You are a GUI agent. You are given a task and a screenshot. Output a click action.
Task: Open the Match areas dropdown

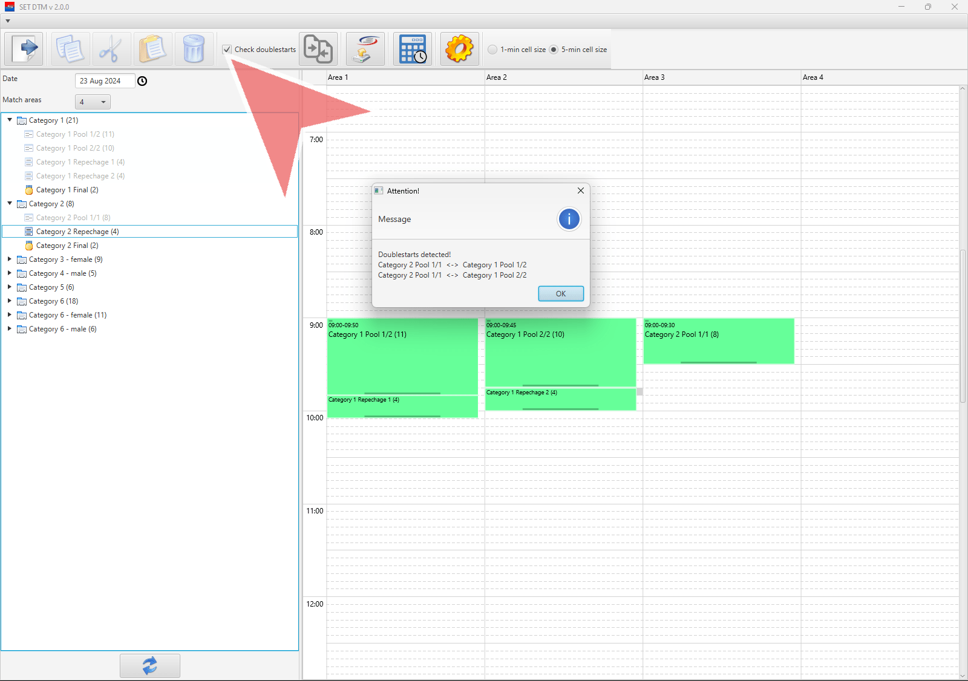click(x=93, y=102)
